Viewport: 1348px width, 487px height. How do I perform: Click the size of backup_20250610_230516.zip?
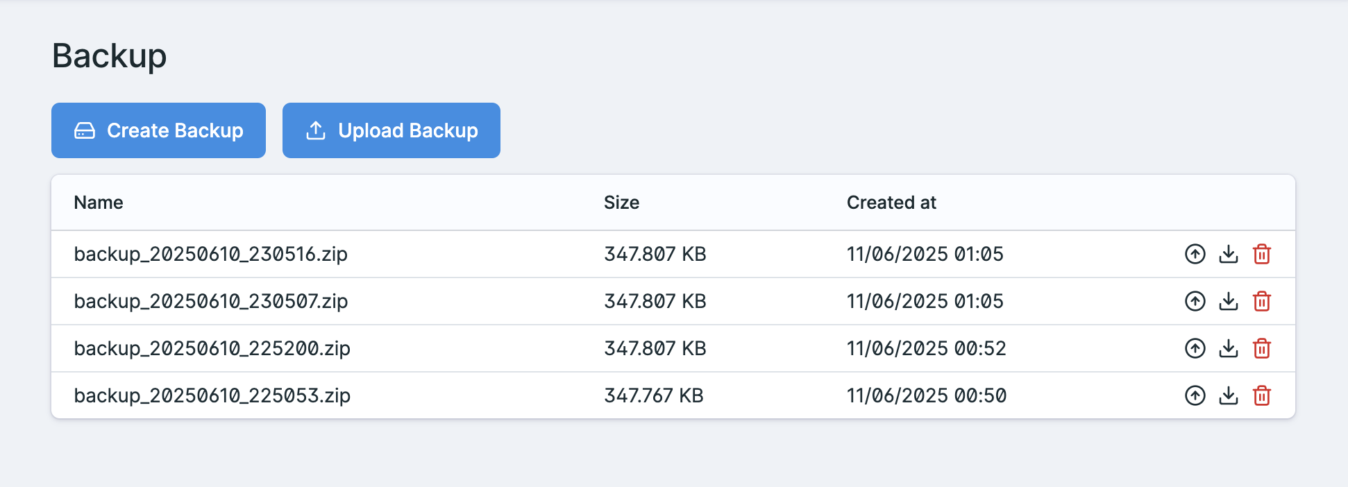pos(655,254)
